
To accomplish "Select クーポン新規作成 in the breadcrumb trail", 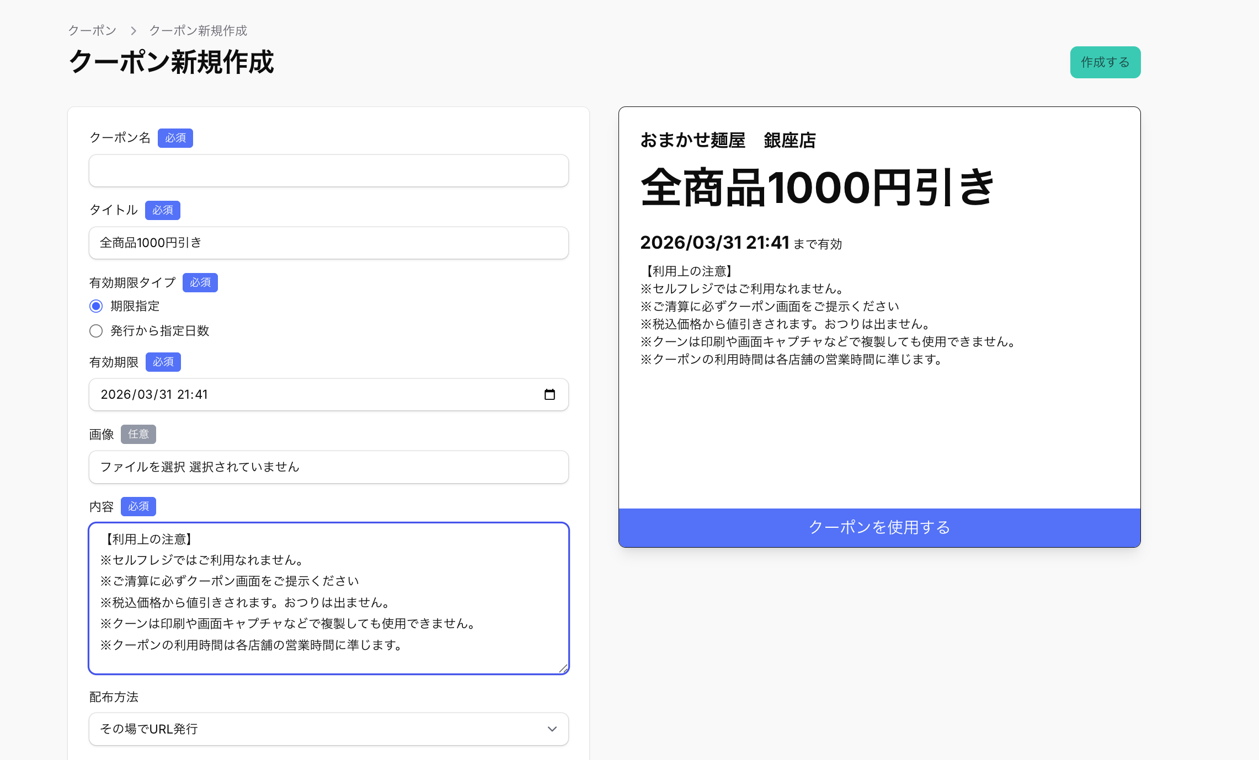I will point(198,31).
